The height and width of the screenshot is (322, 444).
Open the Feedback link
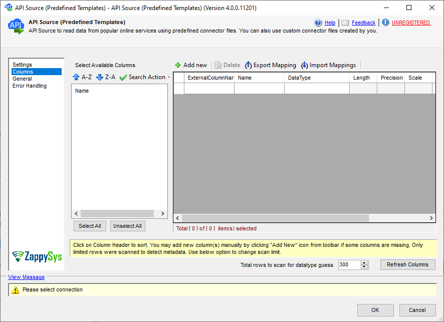[x=364, y=23]
